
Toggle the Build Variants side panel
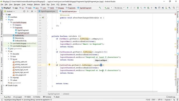1,75
